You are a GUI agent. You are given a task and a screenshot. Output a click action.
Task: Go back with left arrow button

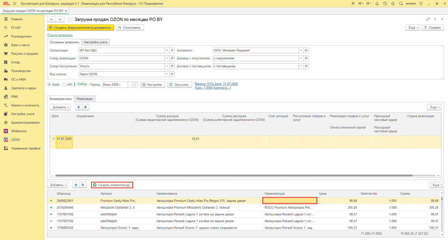tap(52, 19)
